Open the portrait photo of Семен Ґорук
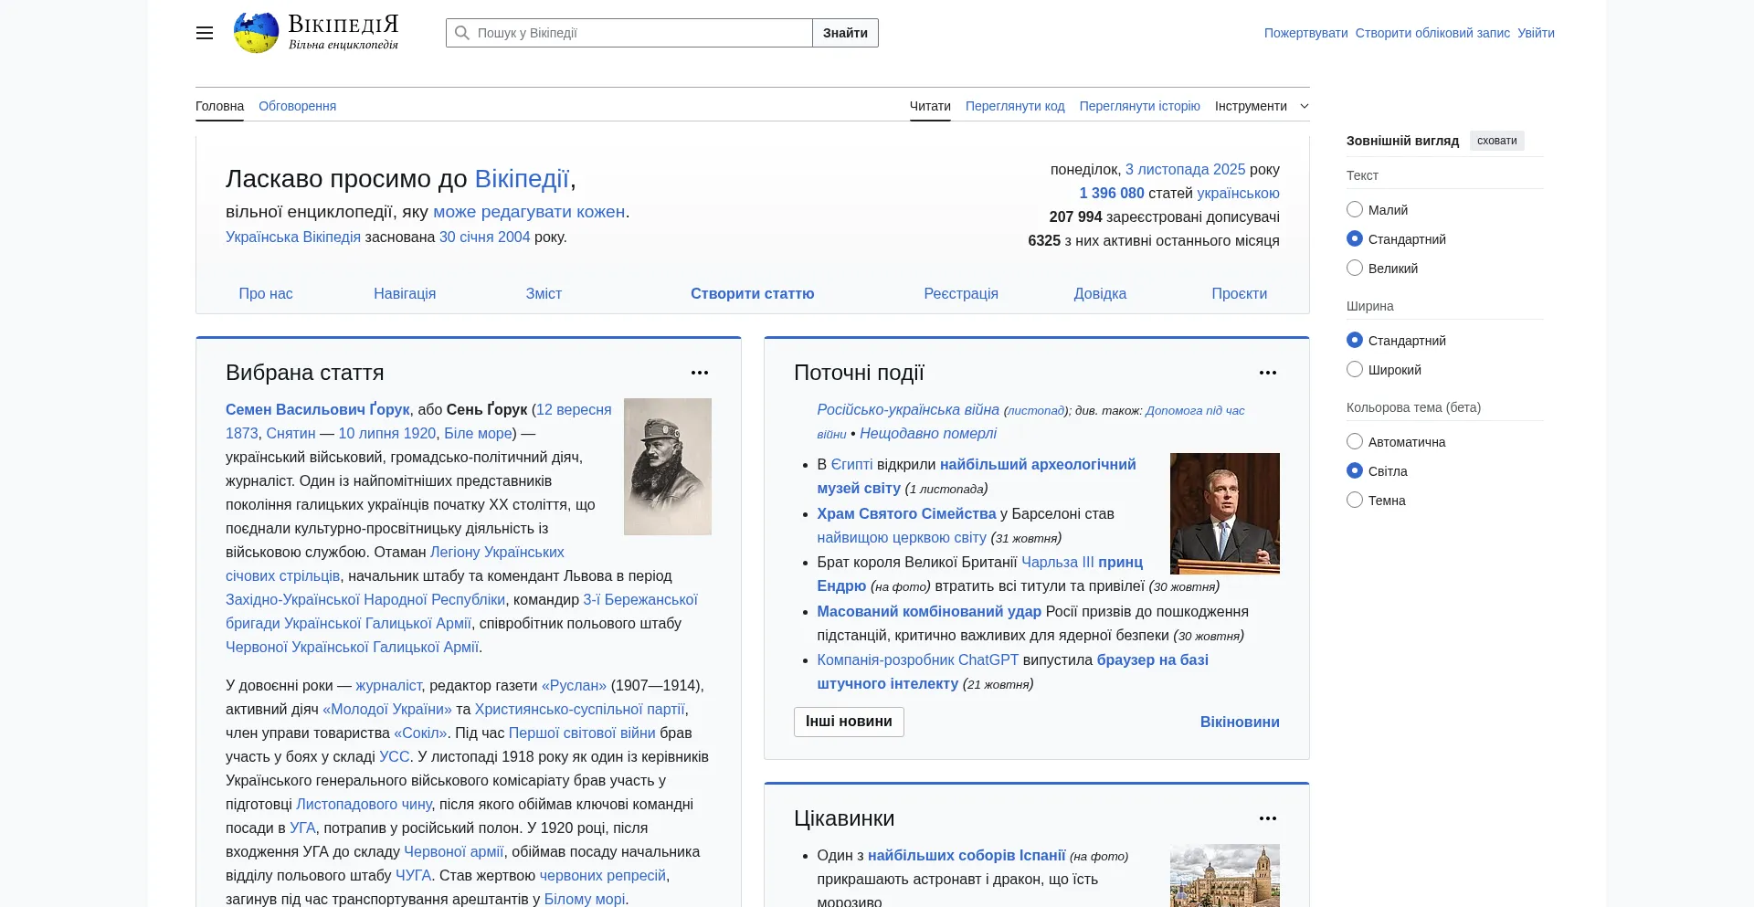 (667, 467)
